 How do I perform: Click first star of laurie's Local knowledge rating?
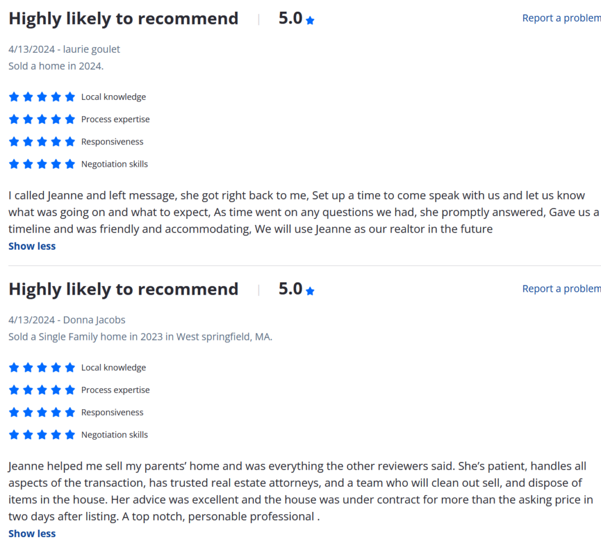(14, 97)
